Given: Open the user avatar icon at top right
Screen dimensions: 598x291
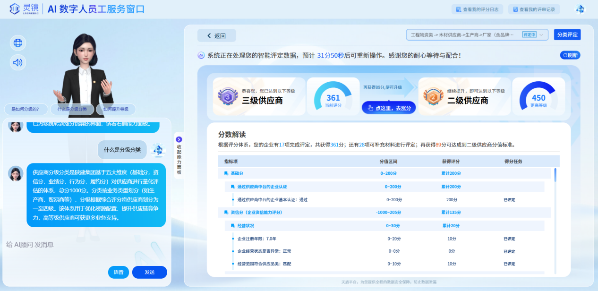Looking at the screenshot, I should tap(580, 9).
